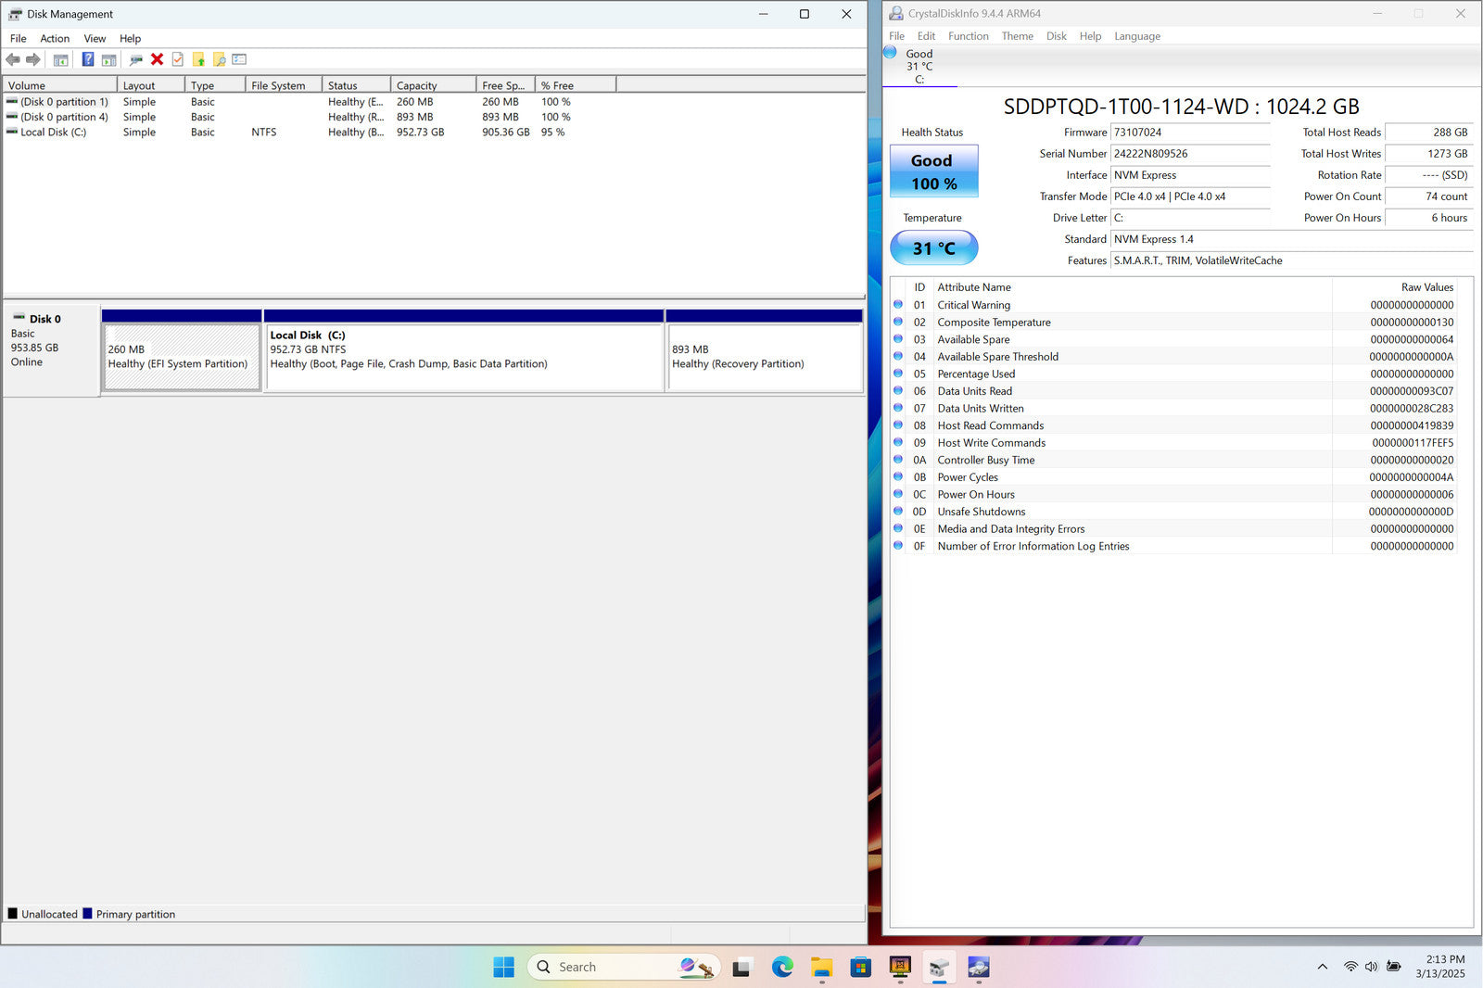Click status circle beside Composite Temperature
1483x988 pixels.
(x=898, y=322)
